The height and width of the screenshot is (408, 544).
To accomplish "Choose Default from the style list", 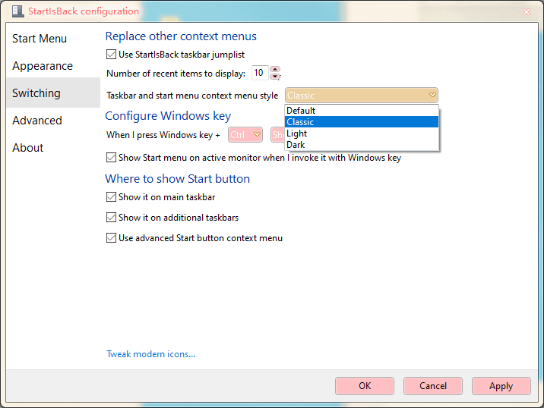I will pos(362,111).
